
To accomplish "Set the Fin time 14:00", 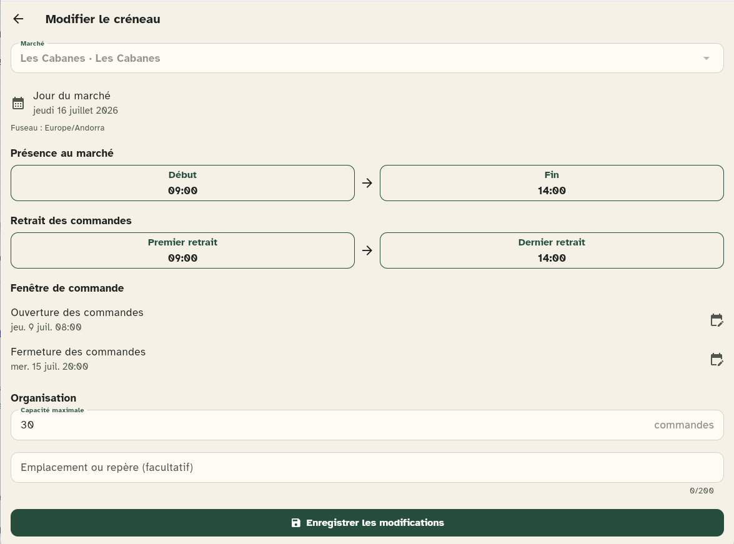I will click(x=552, y=183).
